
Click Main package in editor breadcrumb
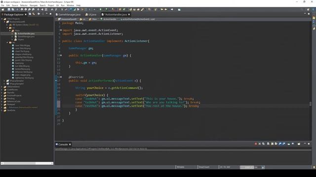[94, 19]
